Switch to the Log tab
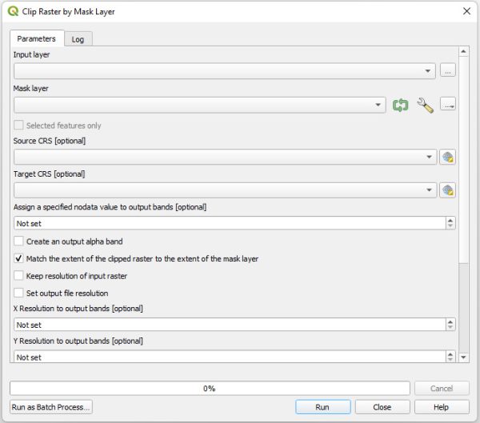This screenshot has width=480, height=423. (x=78, y=39)
